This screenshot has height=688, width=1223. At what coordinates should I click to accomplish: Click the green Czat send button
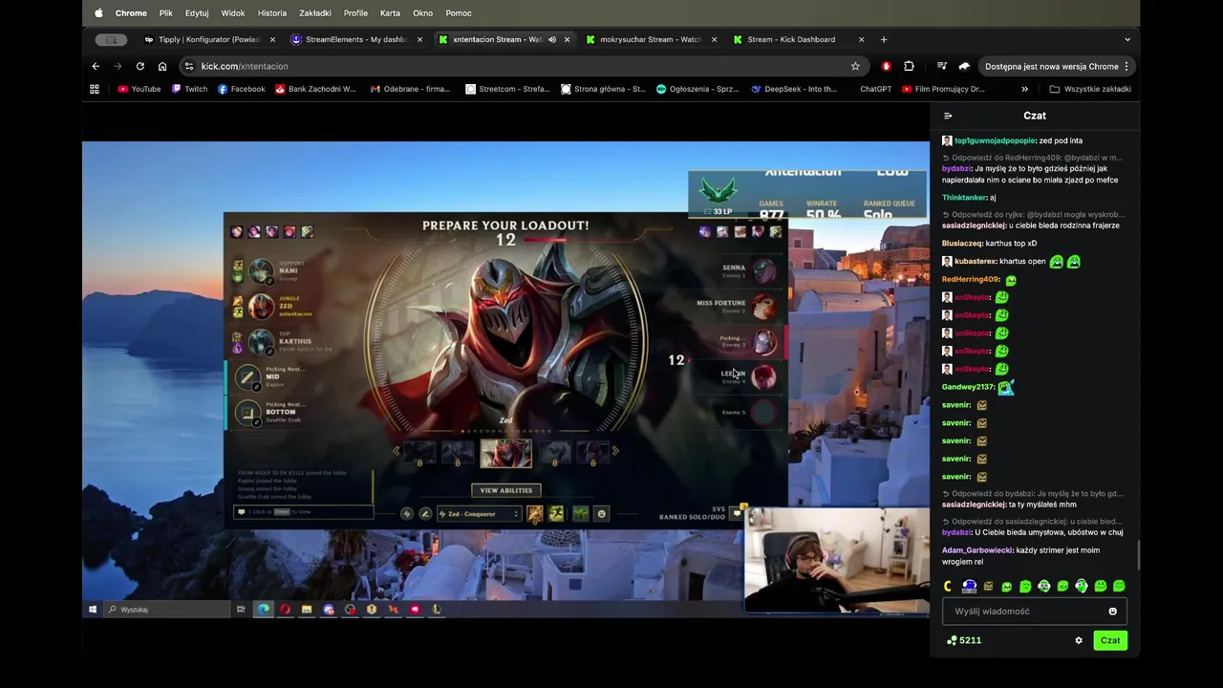[x=1110, y=640]
